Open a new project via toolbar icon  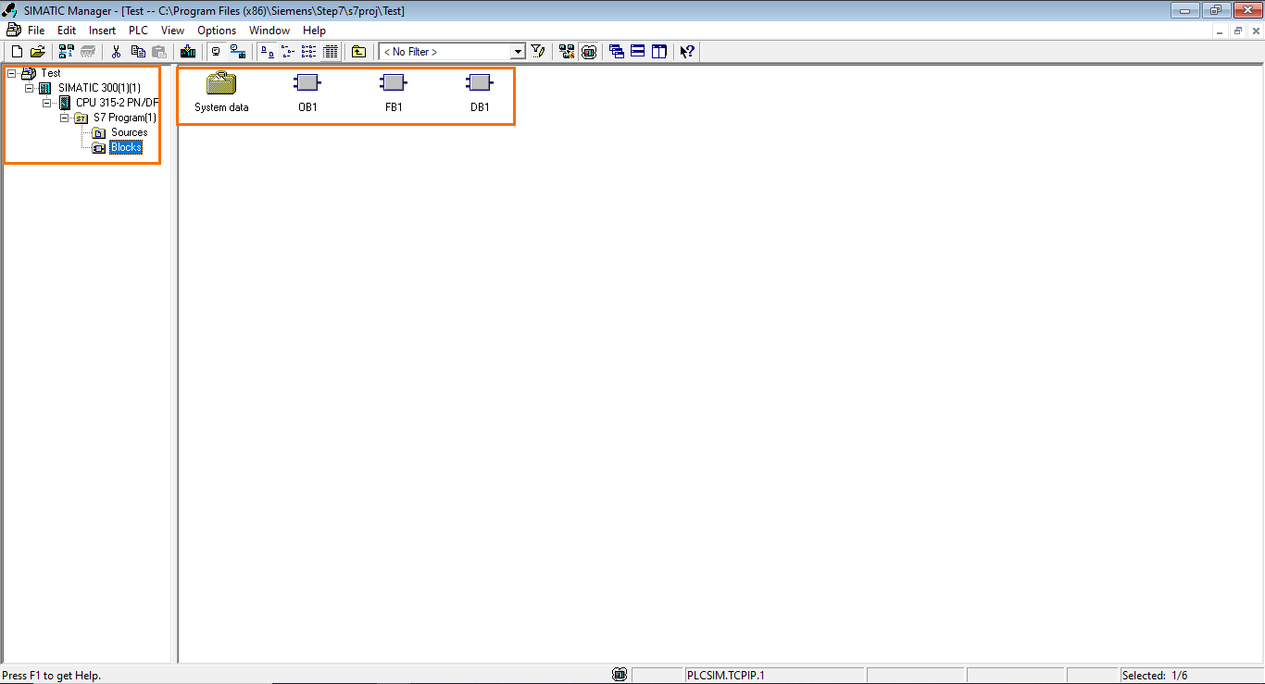tap(16, 51)
